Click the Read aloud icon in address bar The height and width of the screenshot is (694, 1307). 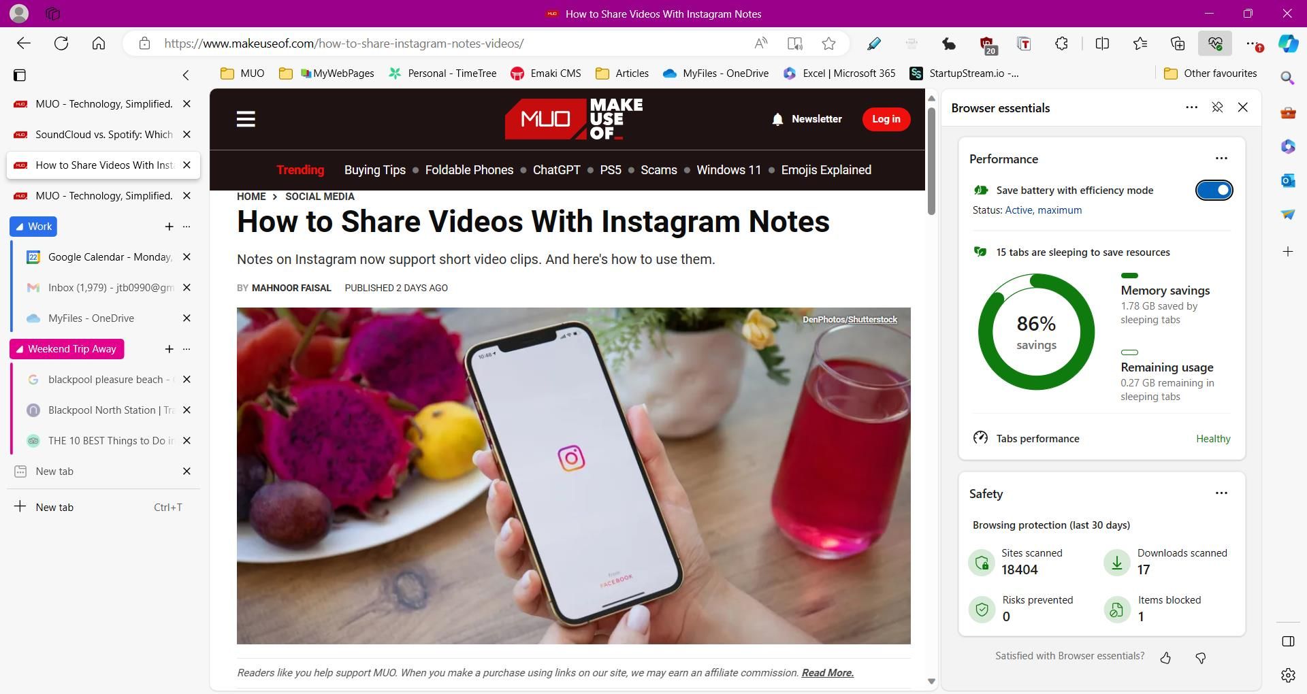[x=761, y=44]
